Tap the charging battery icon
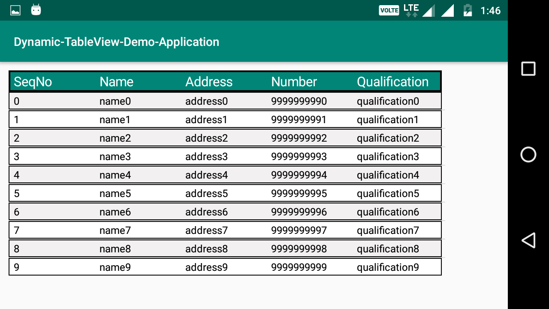 [468, 9]
